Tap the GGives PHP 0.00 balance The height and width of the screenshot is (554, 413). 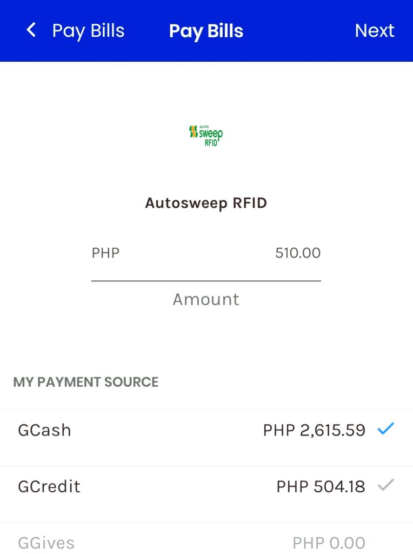click(329, 542)
